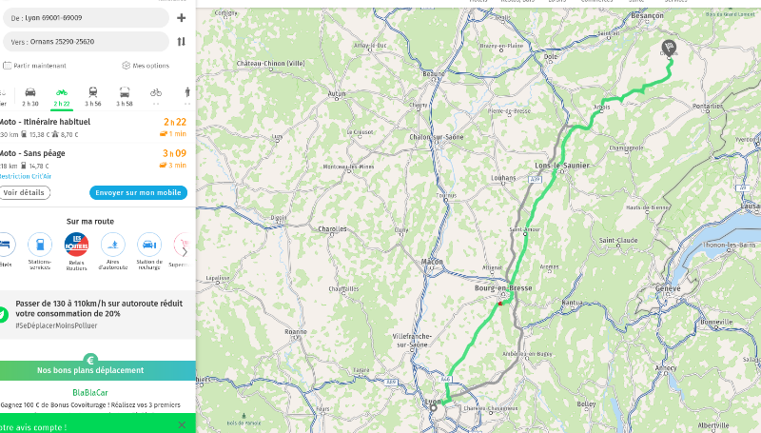Image resolution: width=761 pixels, height=433 pixels.
Task: Open Mes options settings
Action: pyautogui.click(x=146, y=66)
